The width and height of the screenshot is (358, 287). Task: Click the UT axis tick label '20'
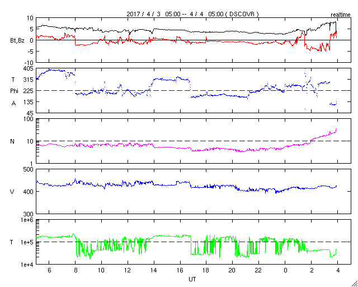pos(233,270)
